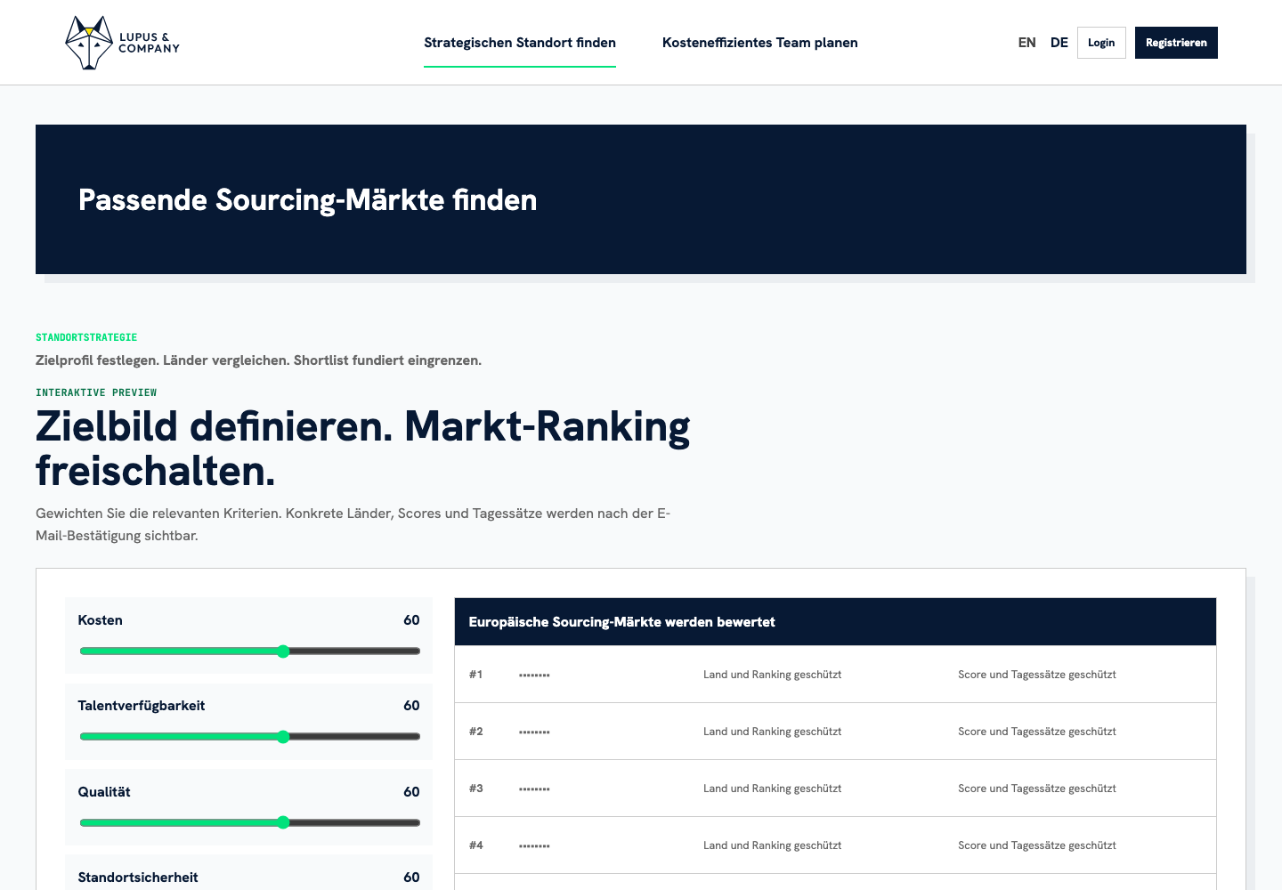Click Land und Ranking geschützt in row #4
This screenshot has height=890, width=1282.
773,845
